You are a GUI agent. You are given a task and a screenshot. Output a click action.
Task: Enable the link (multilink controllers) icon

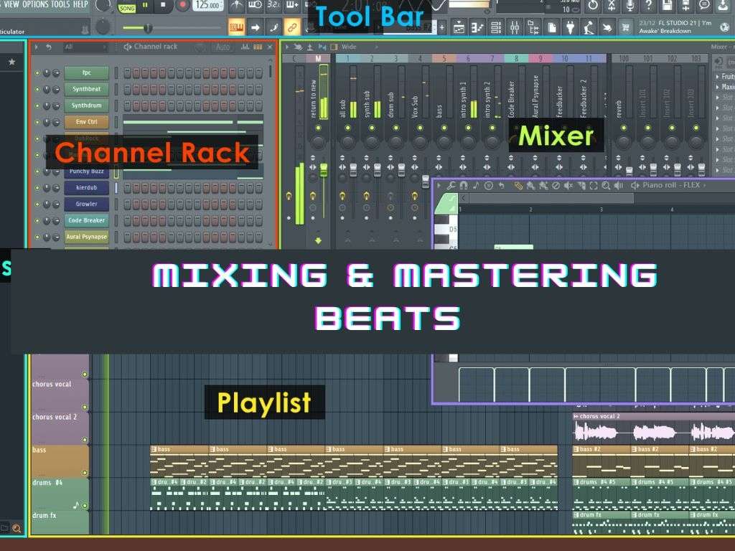coord(291,28)
